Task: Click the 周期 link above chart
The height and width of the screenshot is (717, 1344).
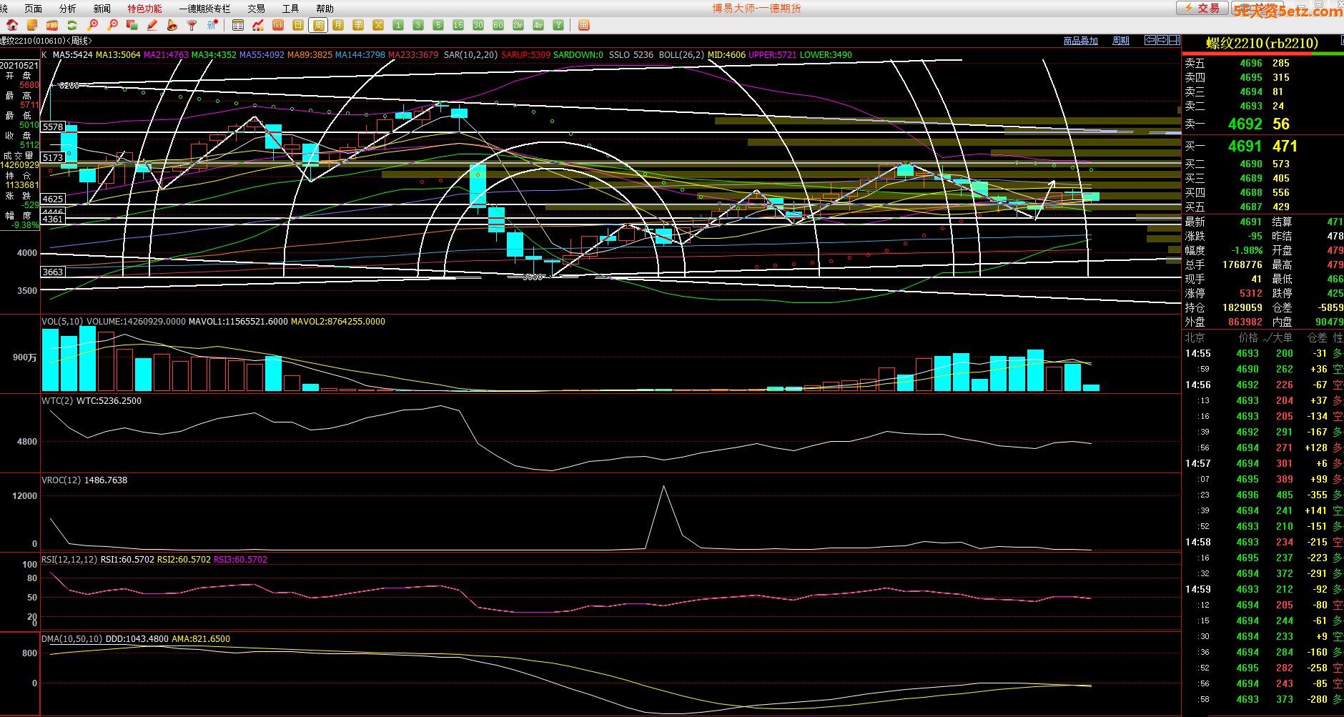Action: (x=1120, y=41)
